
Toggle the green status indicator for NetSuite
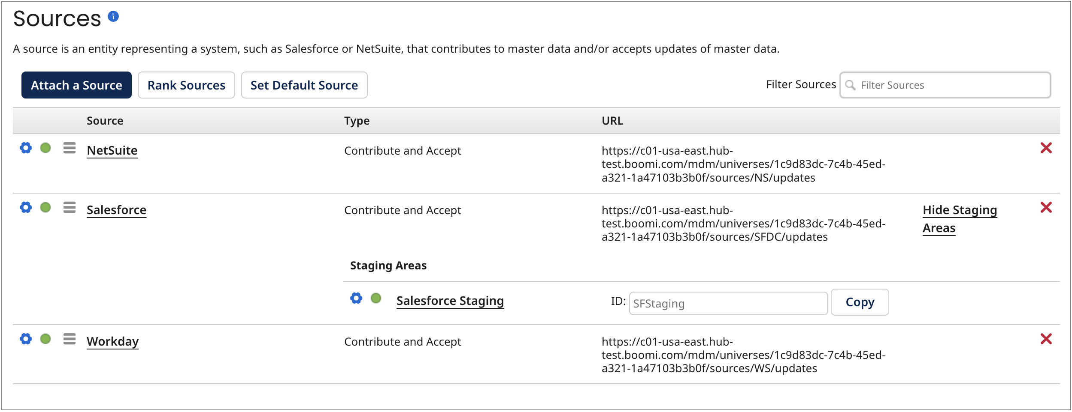pyautogui.click(x=45, y=148)
